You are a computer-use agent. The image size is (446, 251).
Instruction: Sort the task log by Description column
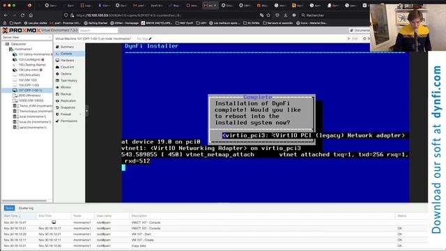pos(262,216)
